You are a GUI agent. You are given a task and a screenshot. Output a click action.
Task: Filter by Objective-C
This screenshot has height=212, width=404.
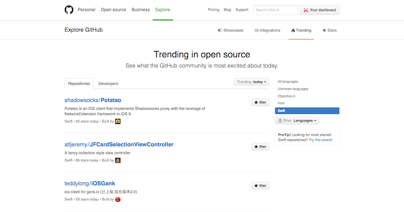(287, 96)
